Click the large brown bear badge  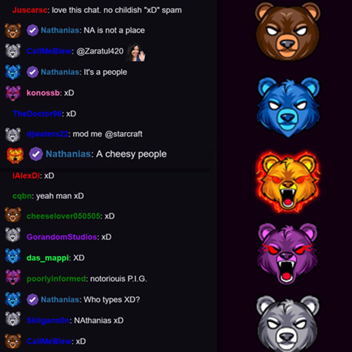(x=288, y=32)
